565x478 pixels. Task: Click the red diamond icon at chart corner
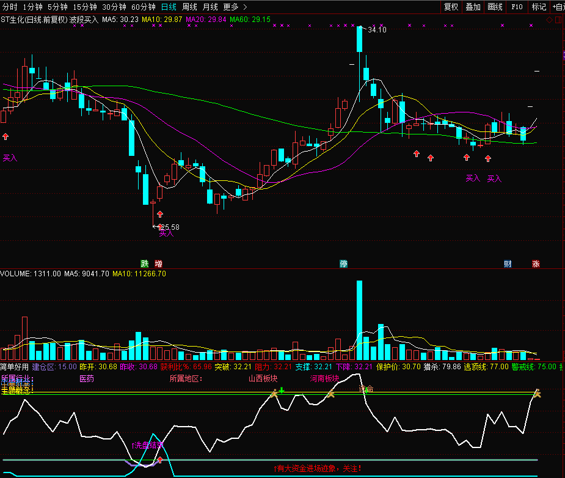tap(550, 20)
